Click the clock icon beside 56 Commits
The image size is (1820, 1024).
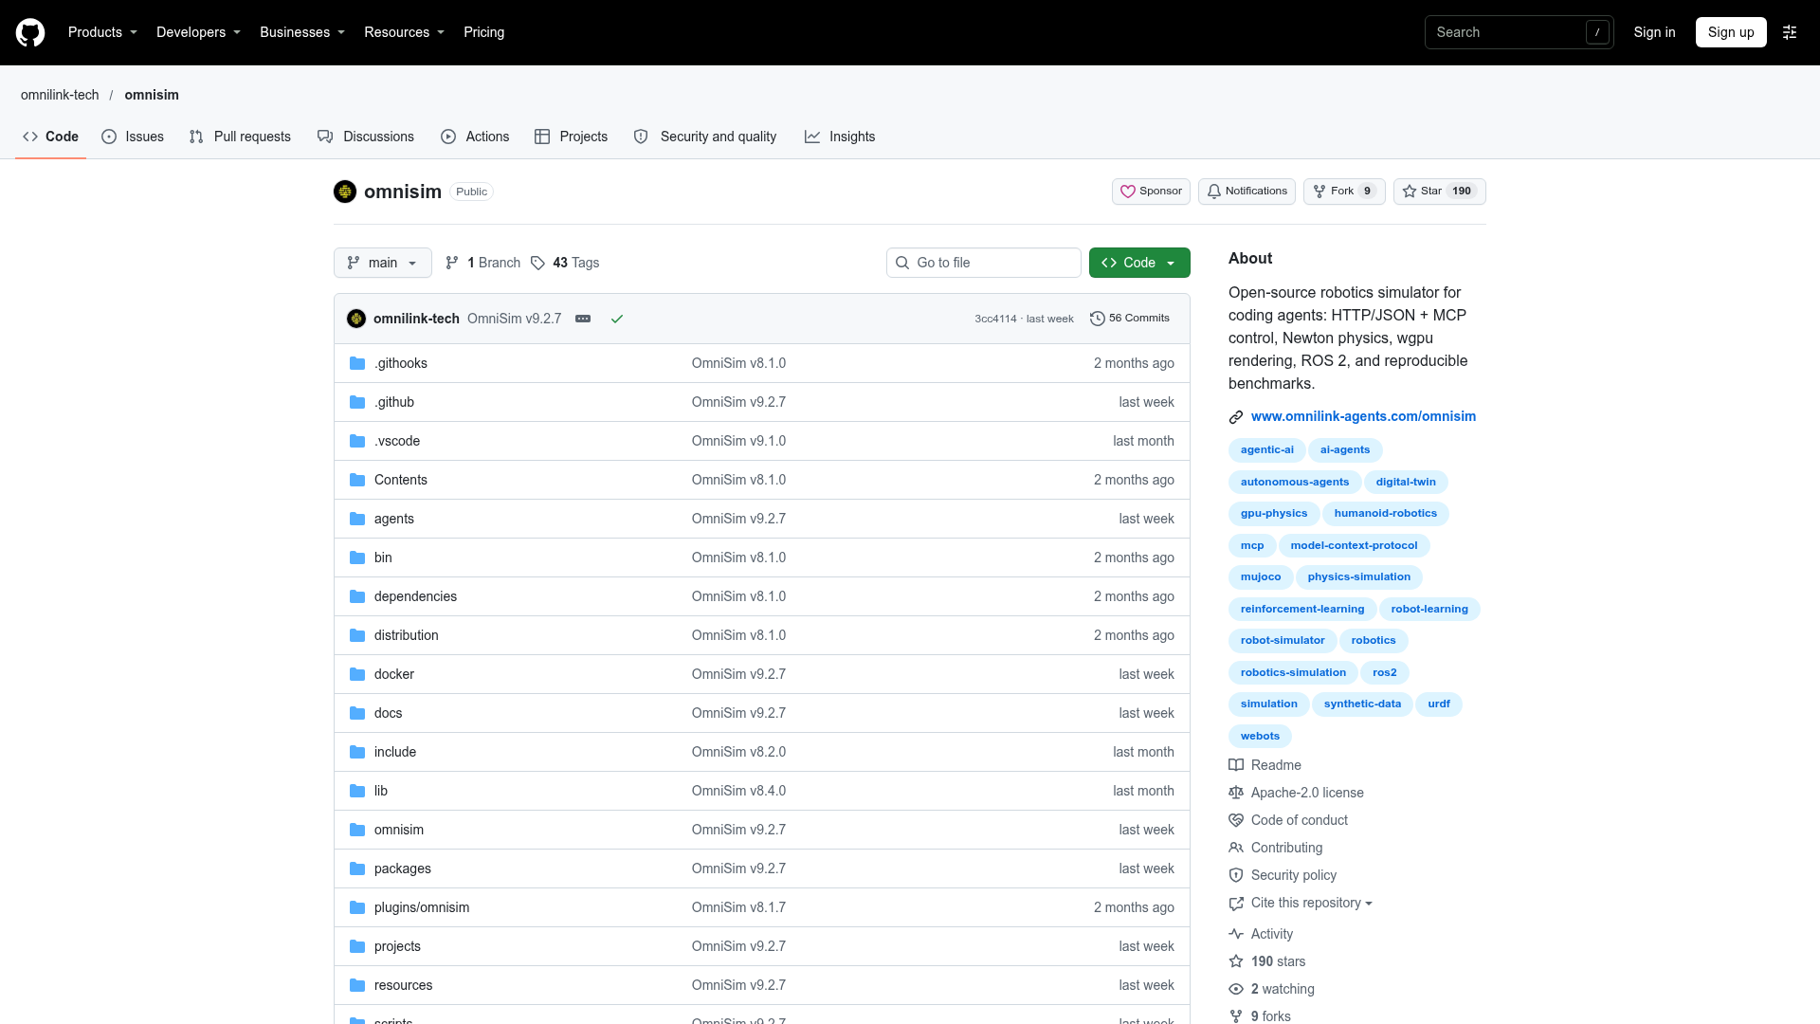coord(1098,319)
